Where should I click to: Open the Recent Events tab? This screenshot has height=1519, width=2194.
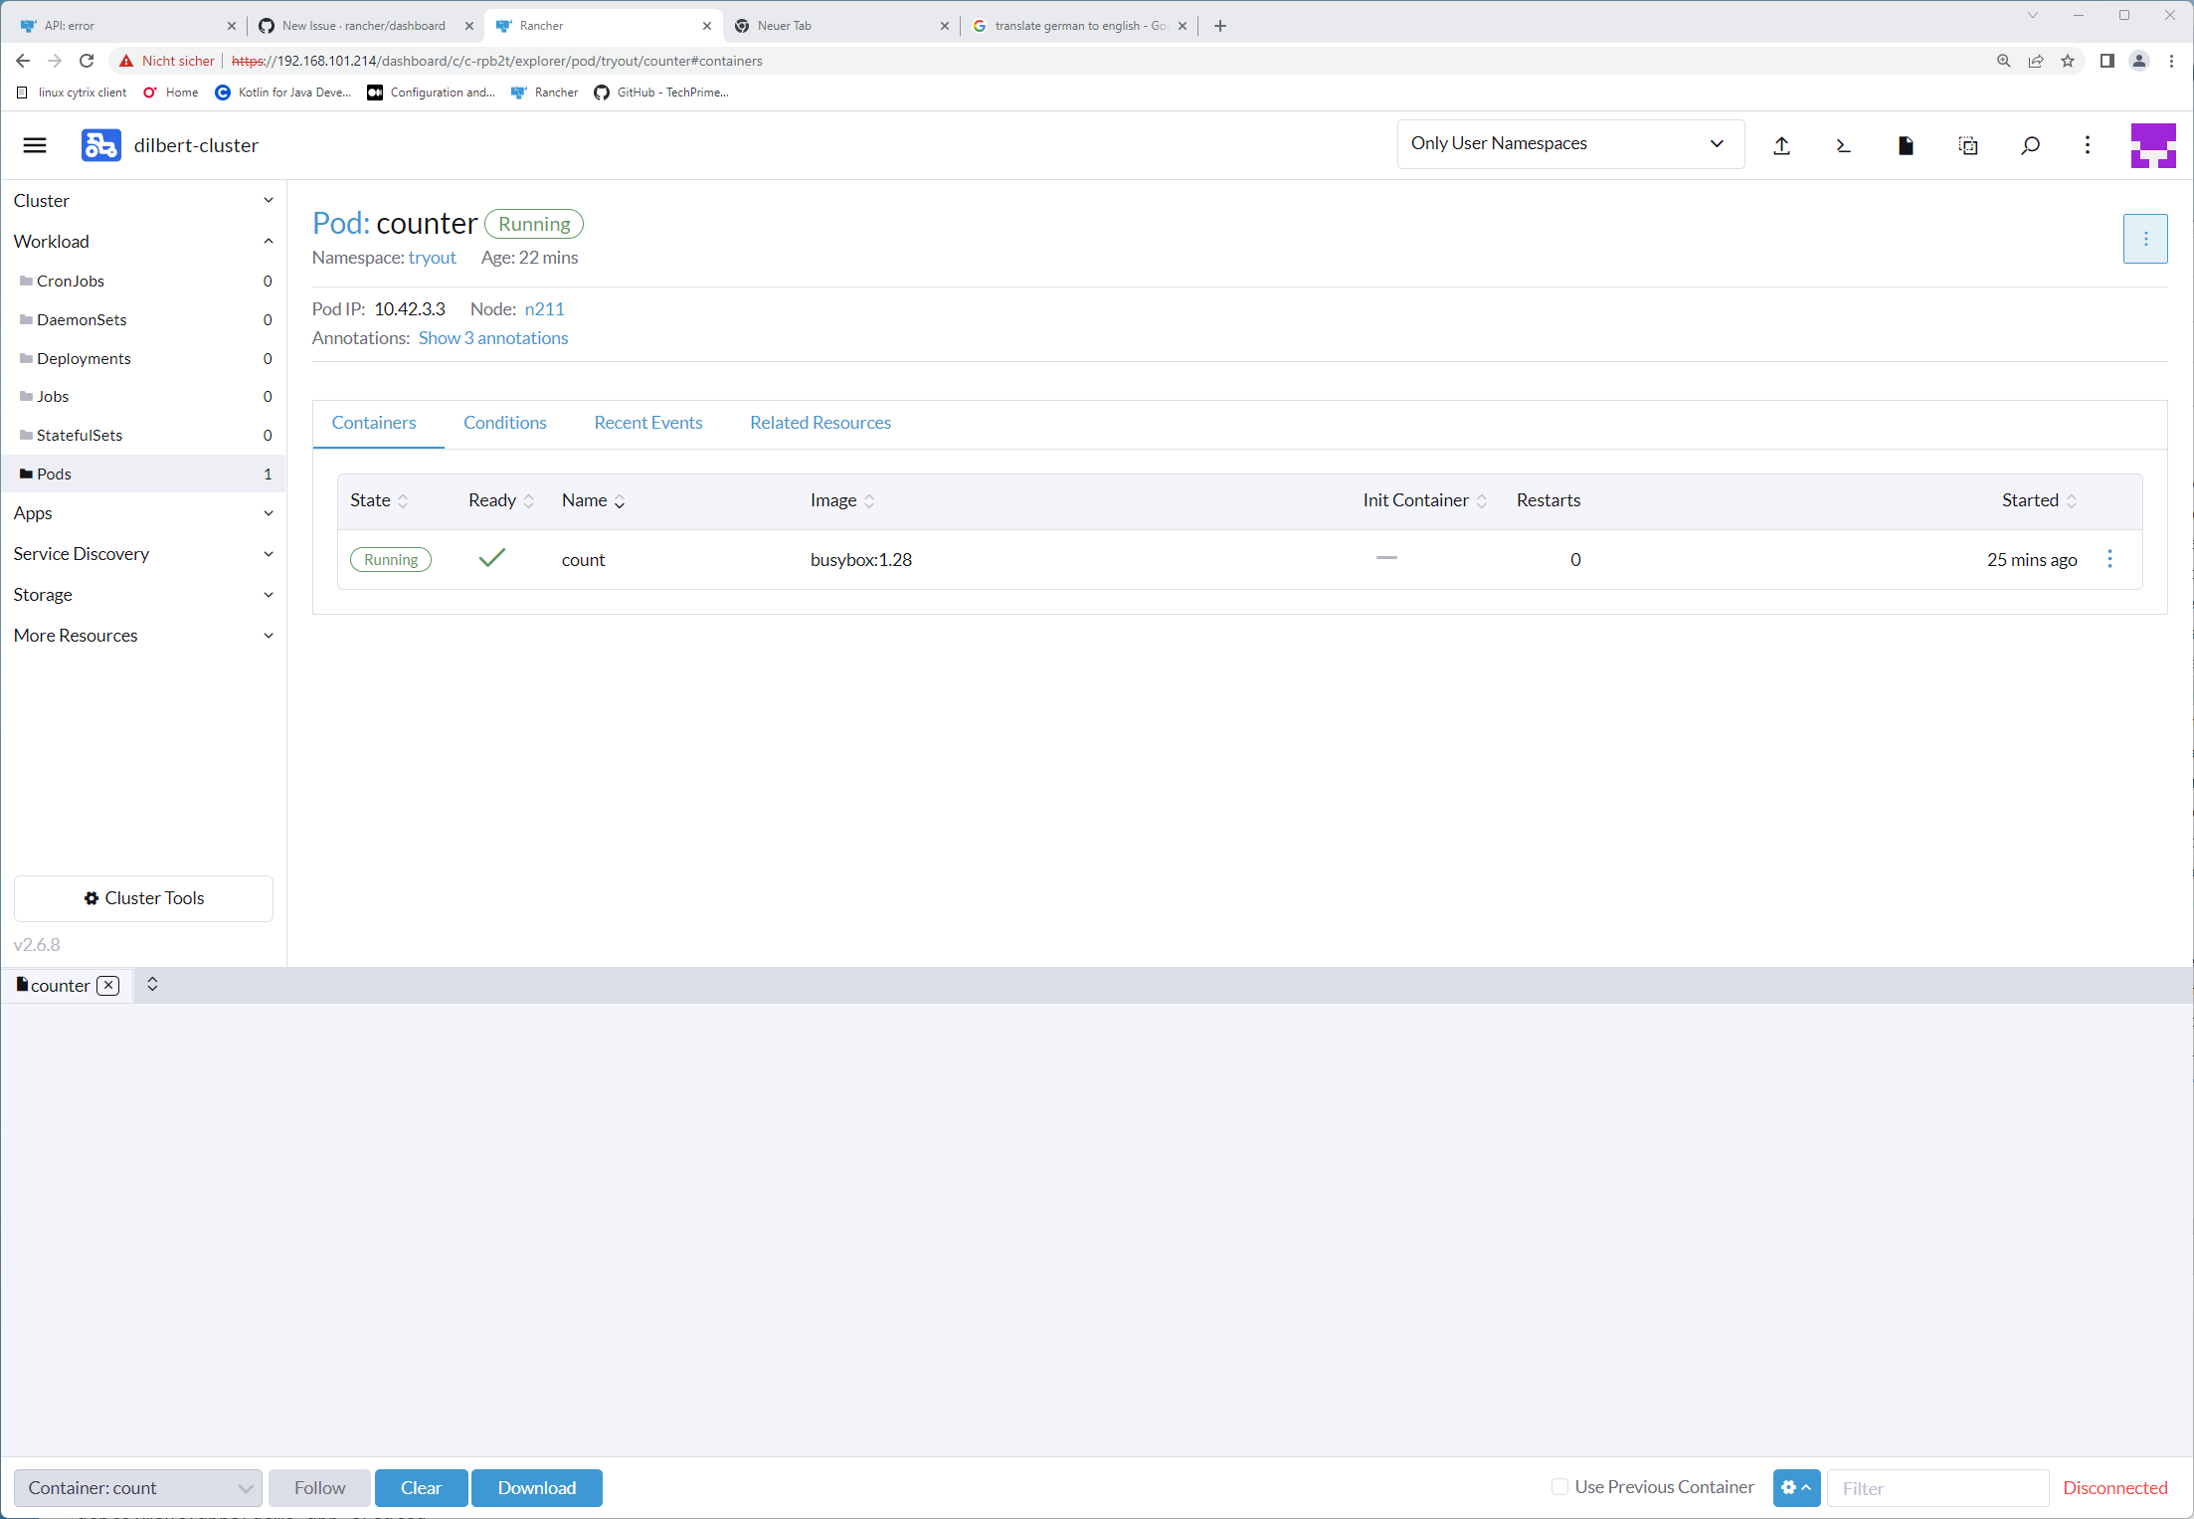pyautogui.click(x=647, y=422)
